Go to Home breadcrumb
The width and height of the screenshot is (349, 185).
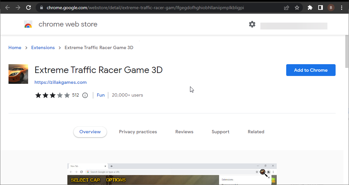[x=15, y=48]
